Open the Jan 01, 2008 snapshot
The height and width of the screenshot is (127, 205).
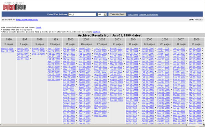(195, 49)
